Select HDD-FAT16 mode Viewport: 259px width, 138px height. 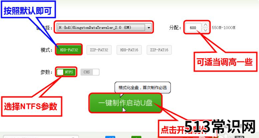(129, 50)
